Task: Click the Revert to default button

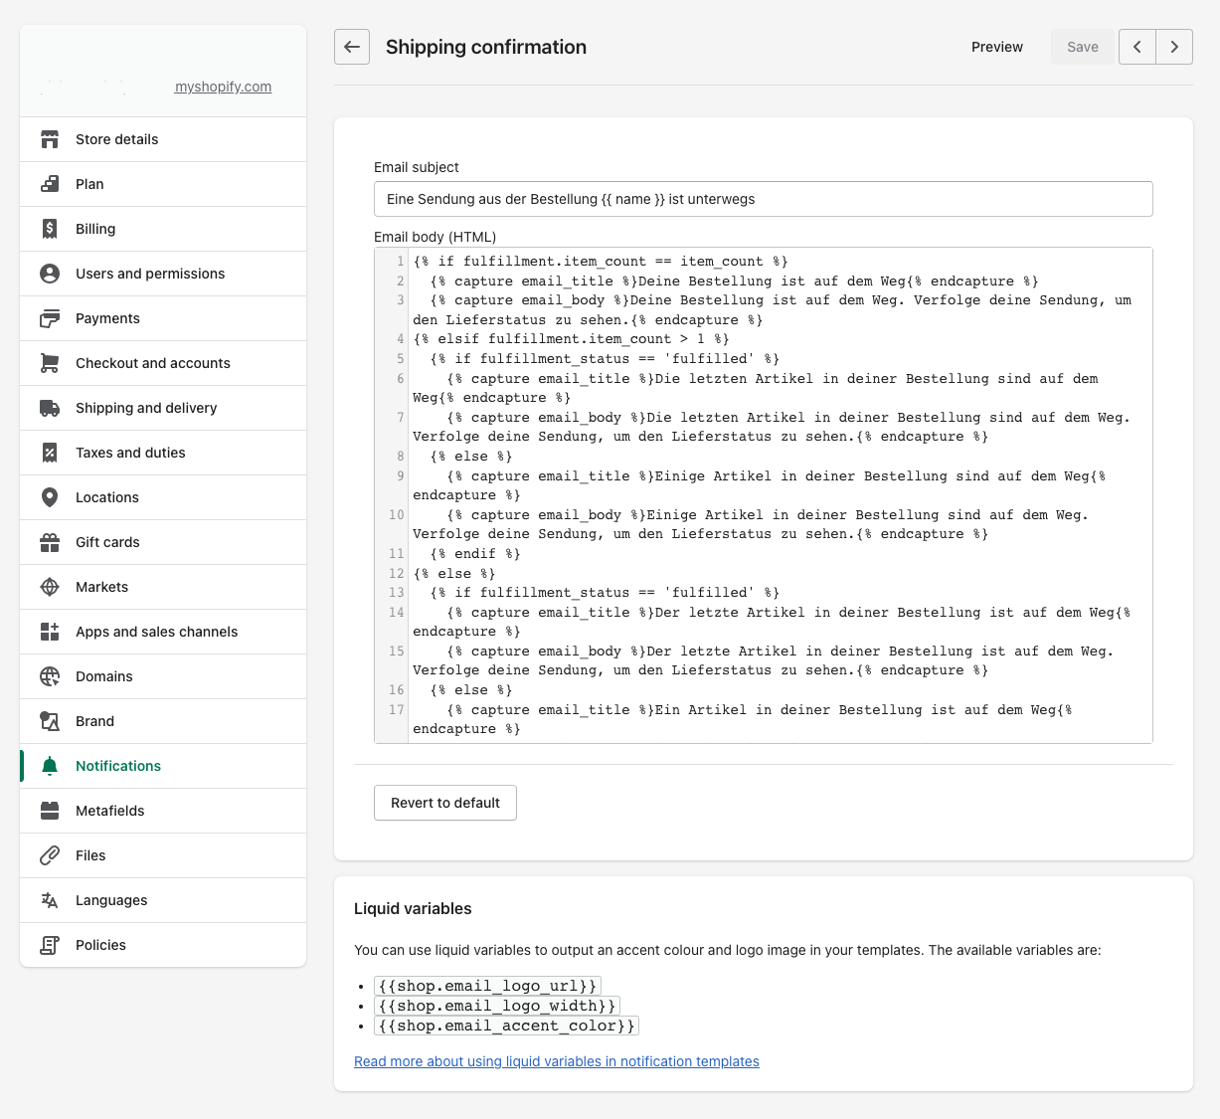Action: click(444, 803)
